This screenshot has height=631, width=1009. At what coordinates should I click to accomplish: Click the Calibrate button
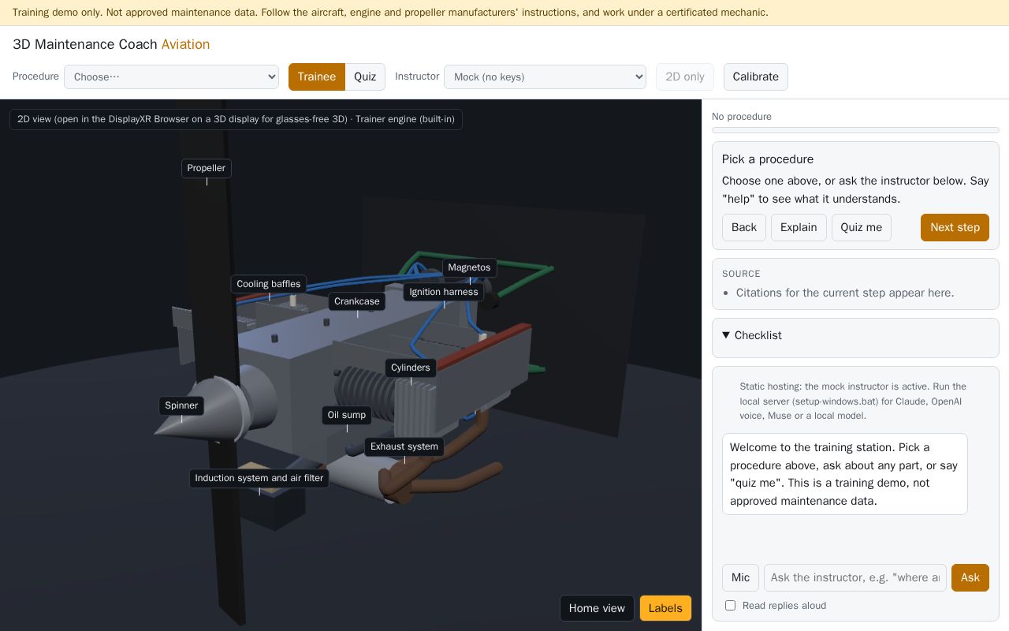[x=756, y=77]
